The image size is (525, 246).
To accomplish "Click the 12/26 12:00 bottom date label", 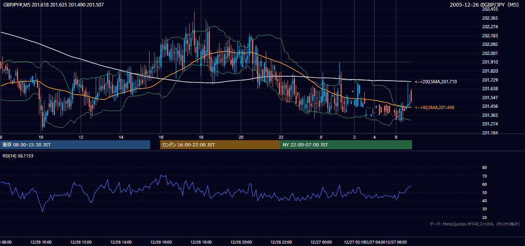I will pos(81,242).
